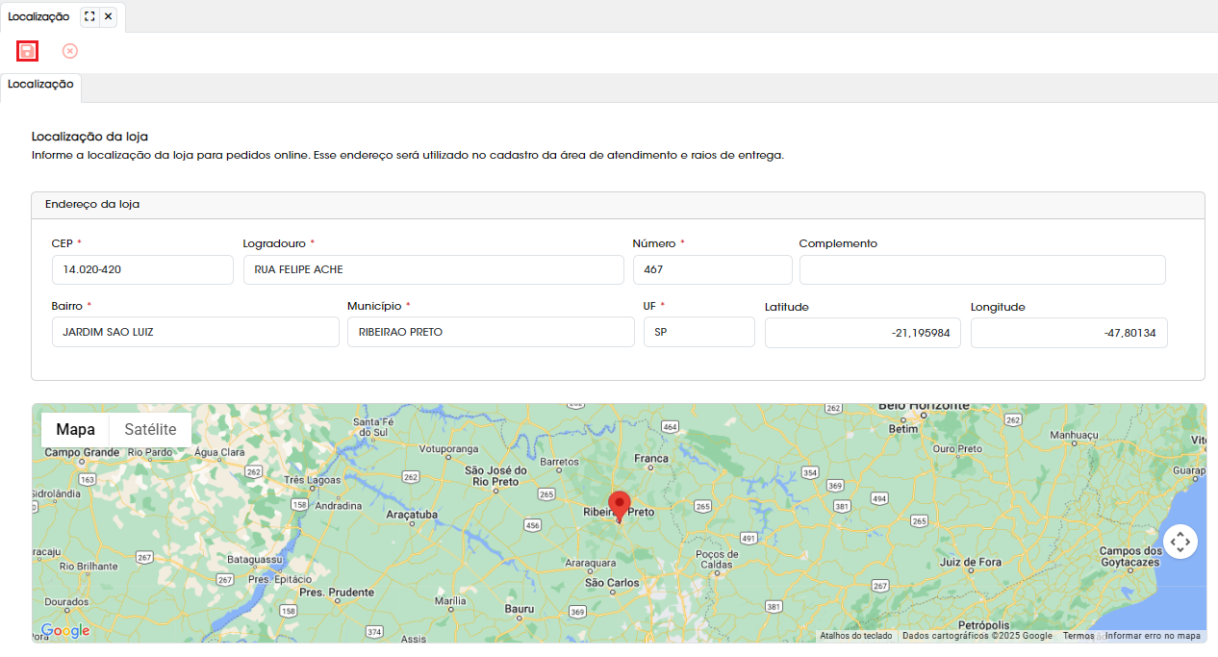
Task: Click the UF field showing SP
Action: pyautogui.click(x=699, y=332)
